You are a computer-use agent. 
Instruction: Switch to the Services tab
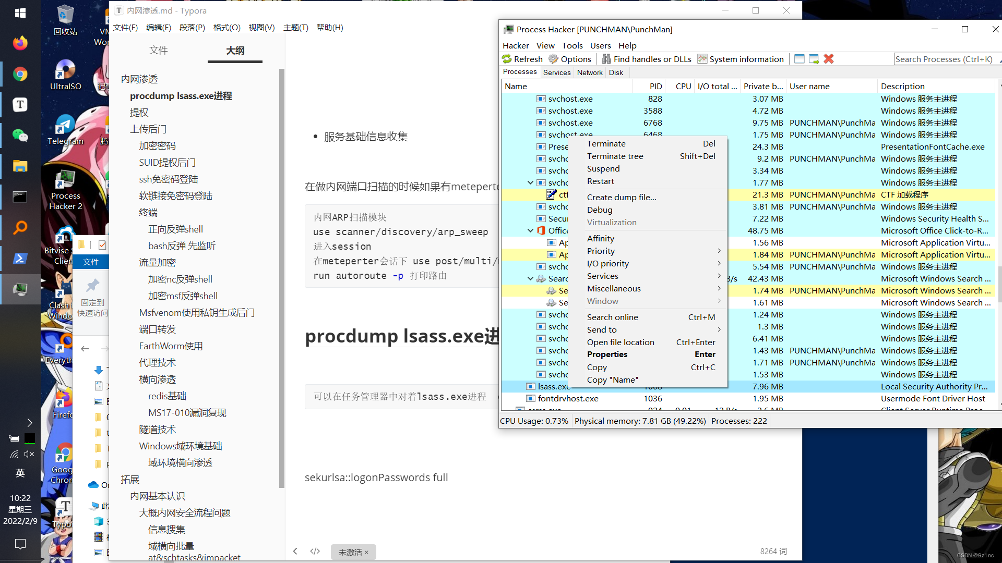[x=556, y=72]
